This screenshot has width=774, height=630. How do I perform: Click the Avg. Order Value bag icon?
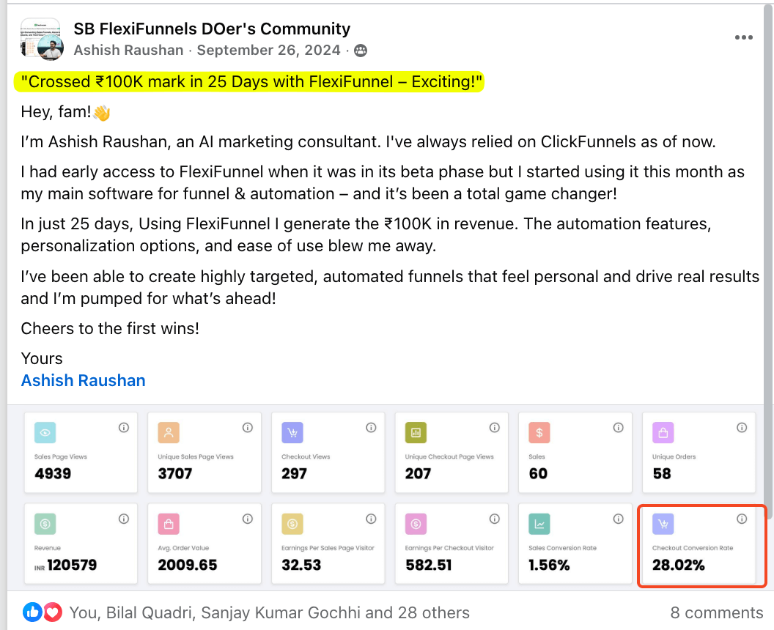point(169,524)
